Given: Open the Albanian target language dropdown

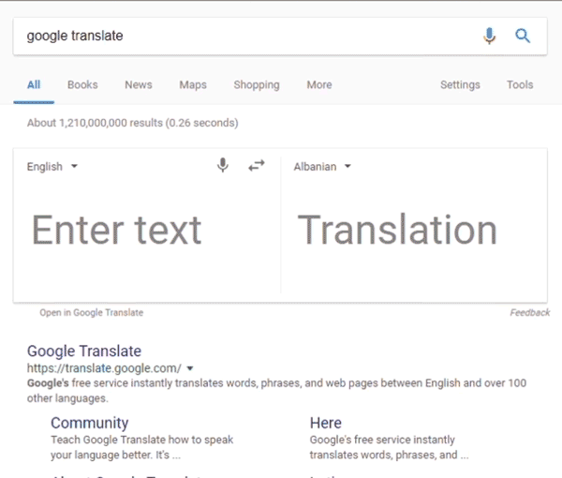Looking at the screenshot, I should click(322, 167).
